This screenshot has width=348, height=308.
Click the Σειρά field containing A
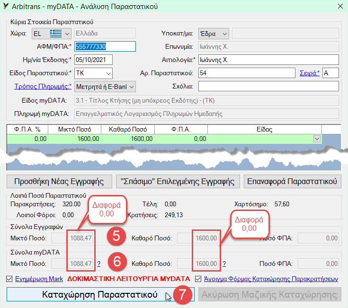pyautogui.click(x=330, y=73)
